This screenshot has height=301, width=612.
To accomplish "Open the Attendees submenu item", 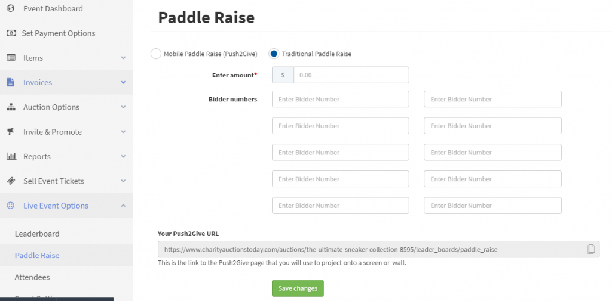I will (x=32, y=277).
